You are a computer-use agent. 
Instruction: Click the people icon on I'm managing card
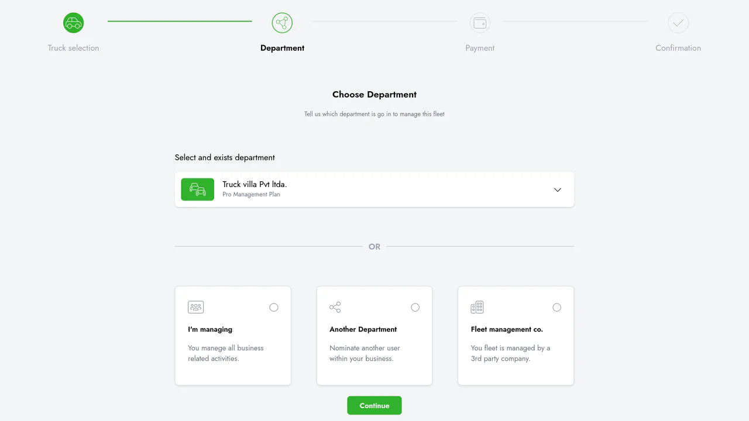(195, 307)
